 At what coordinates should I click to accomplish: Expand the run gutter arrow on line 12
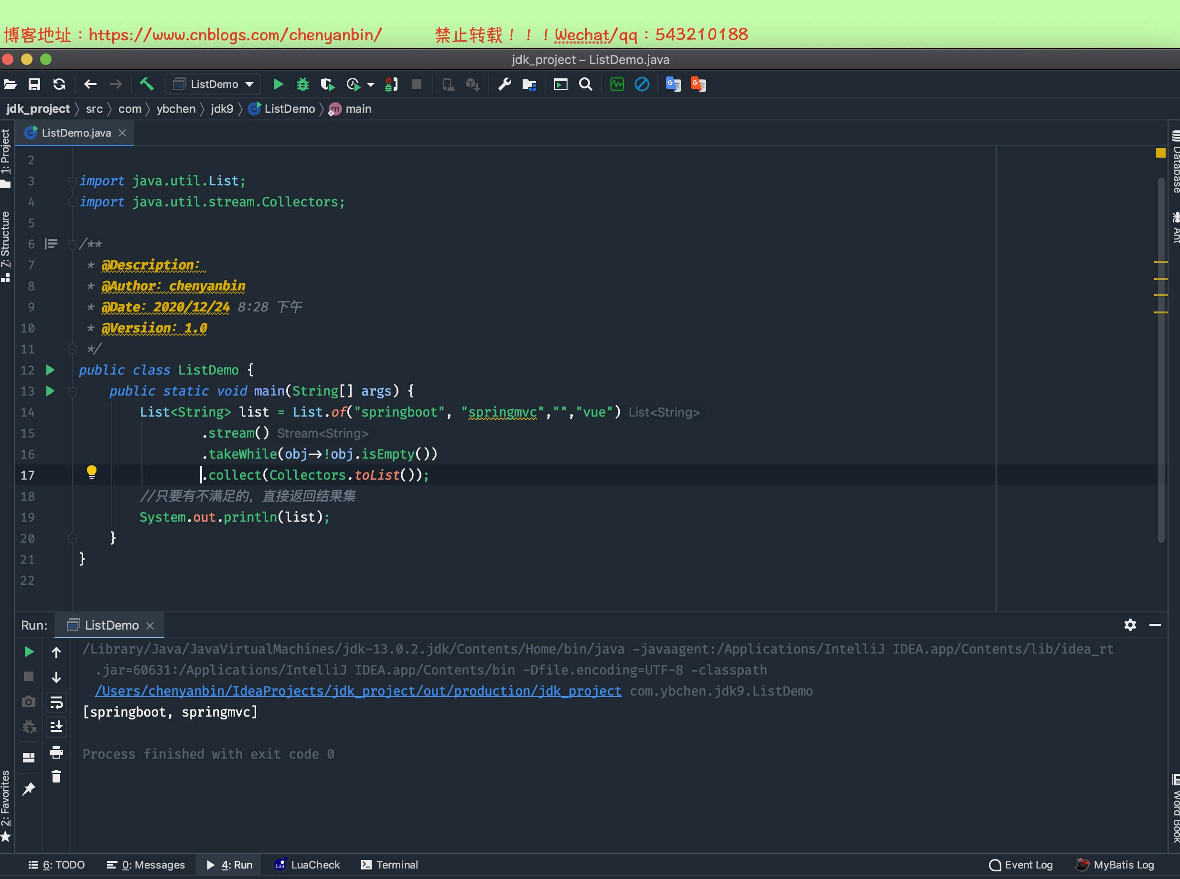click(50, 370)
